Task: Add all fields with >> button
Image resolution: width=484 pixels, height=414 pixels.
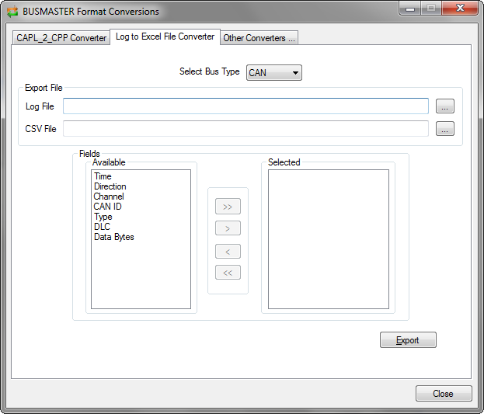Action: tap(228, 207)
